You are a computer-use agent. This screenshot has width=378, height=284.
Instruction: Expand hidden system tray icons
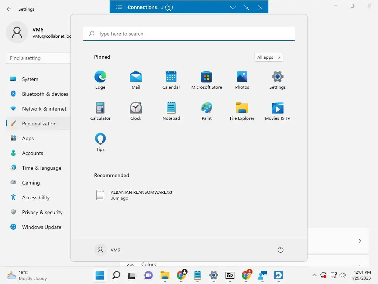(315, 275)
